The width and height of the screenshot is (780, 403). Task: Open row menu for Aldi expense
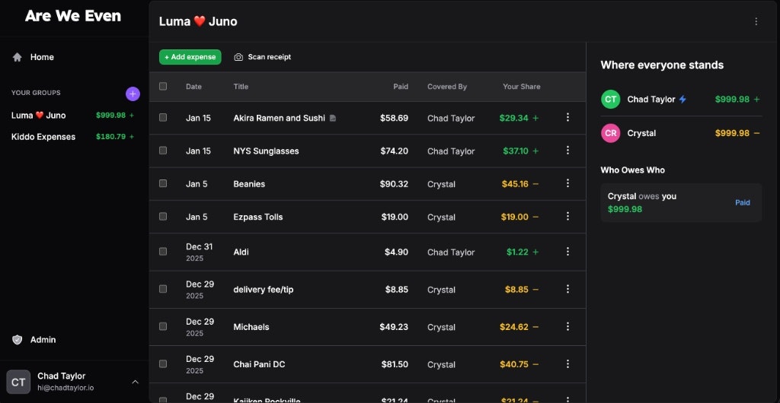coord(567,251)
